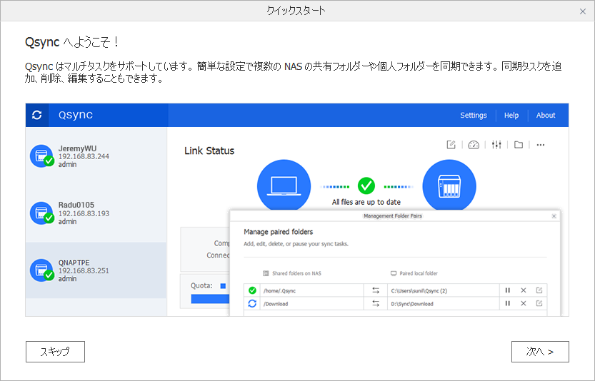The width and height of the screenshot is (595, 381).
Task: Click Shared folders on NAS header
Action: point(296,273)
